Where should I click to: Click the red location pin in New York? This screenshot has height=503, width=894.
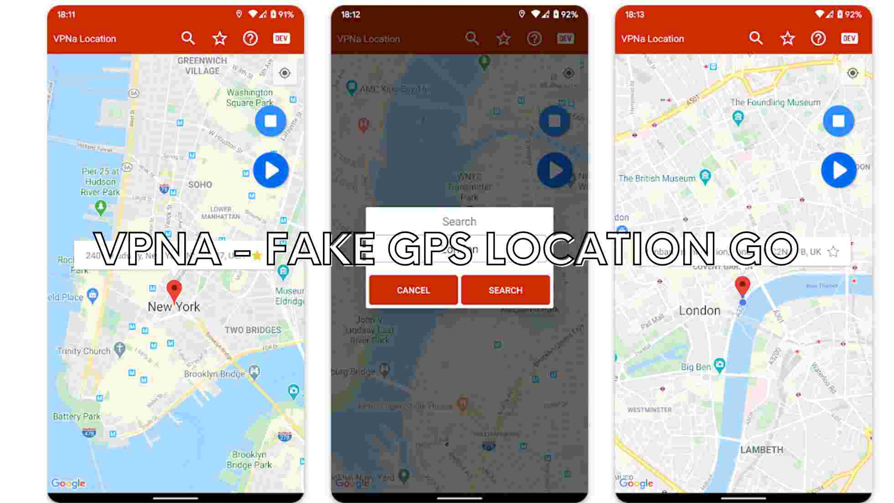click(x=174, y=287)
